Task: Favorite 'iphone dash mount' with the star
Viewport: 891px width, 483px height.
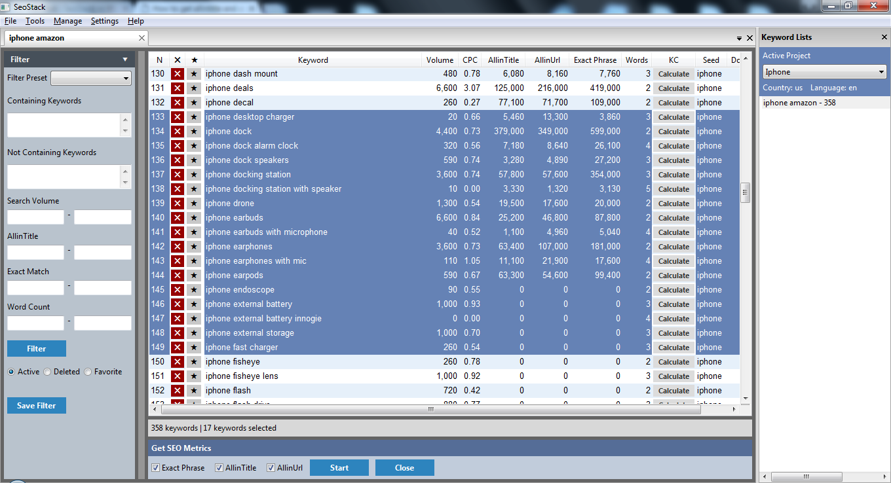Action: click(x=194, y=74)
